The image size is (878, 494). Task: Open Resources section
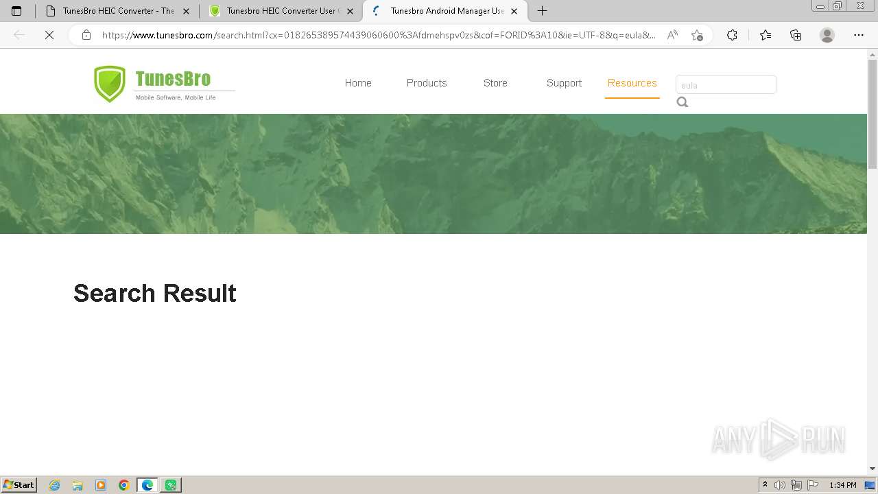click(632, 83)
